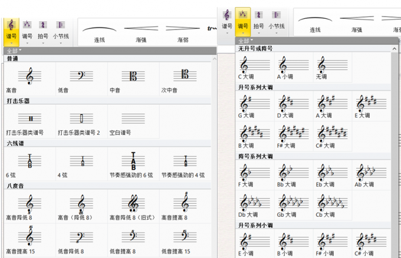
Task: Expand 全部 filter in clef gallery
Action: [x=14, y=51]
